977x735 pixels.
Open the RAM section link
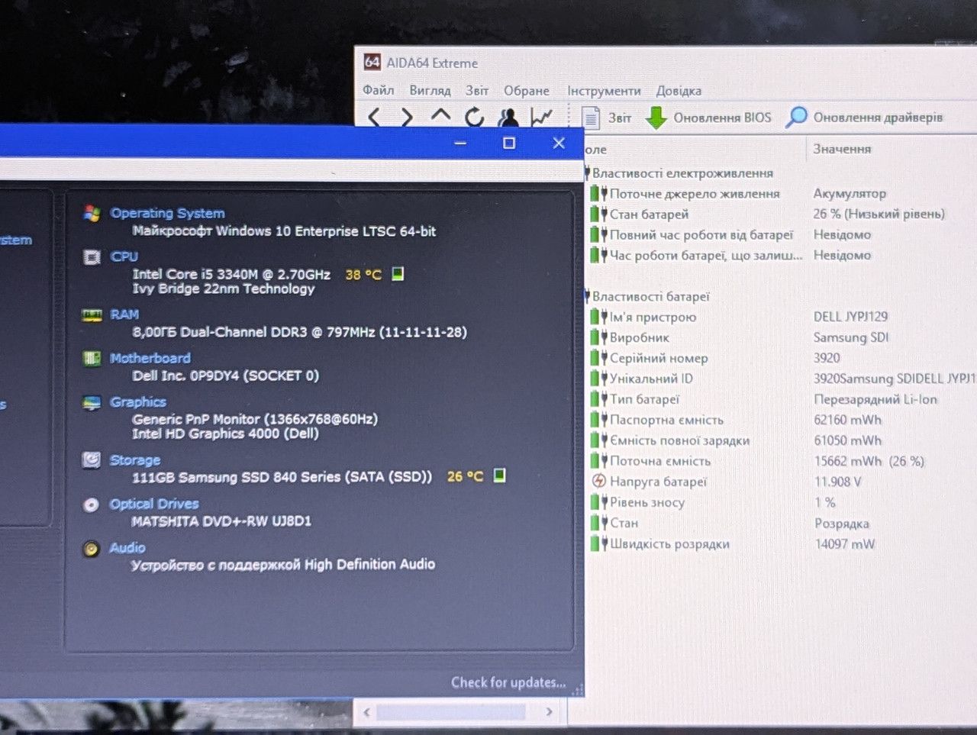pos(124,314)
